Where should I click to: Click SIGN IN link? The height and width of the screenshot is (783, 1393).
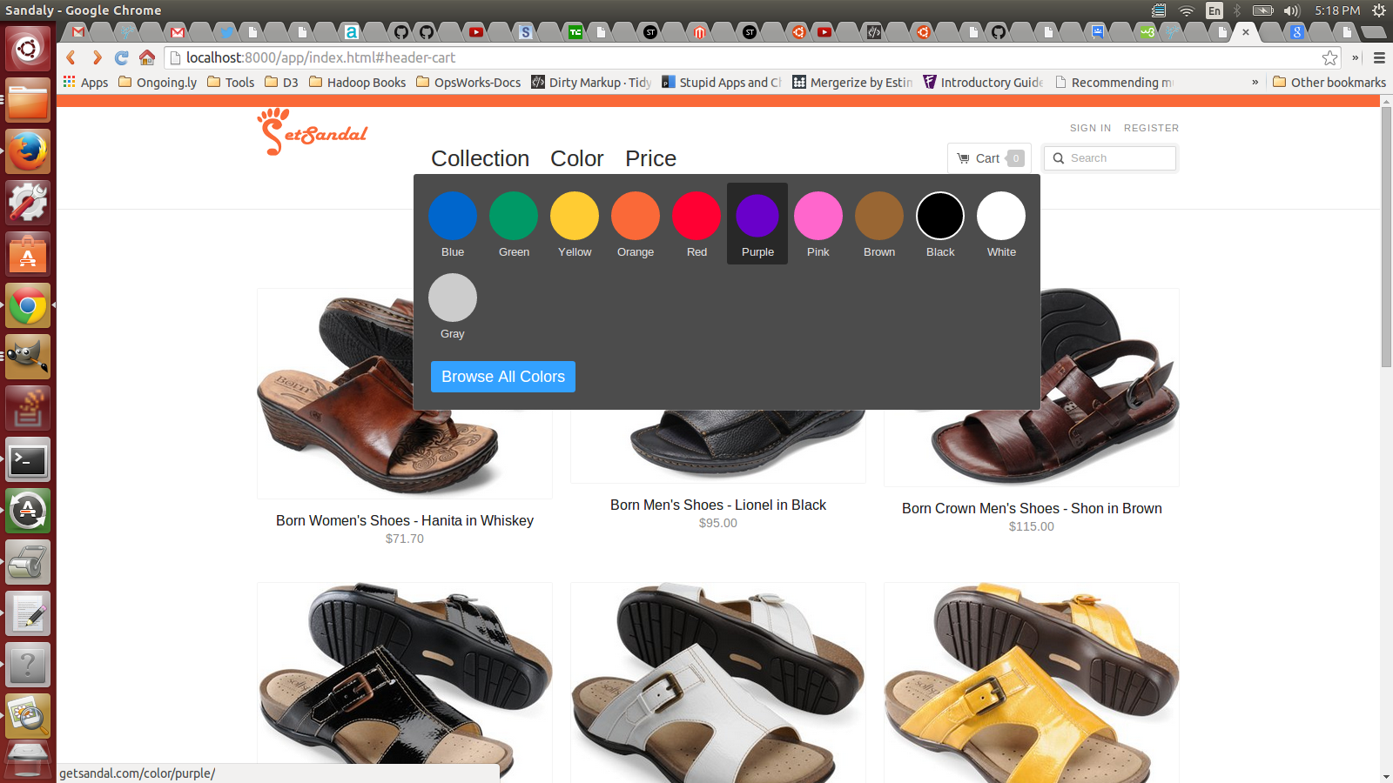point(1090,128)
